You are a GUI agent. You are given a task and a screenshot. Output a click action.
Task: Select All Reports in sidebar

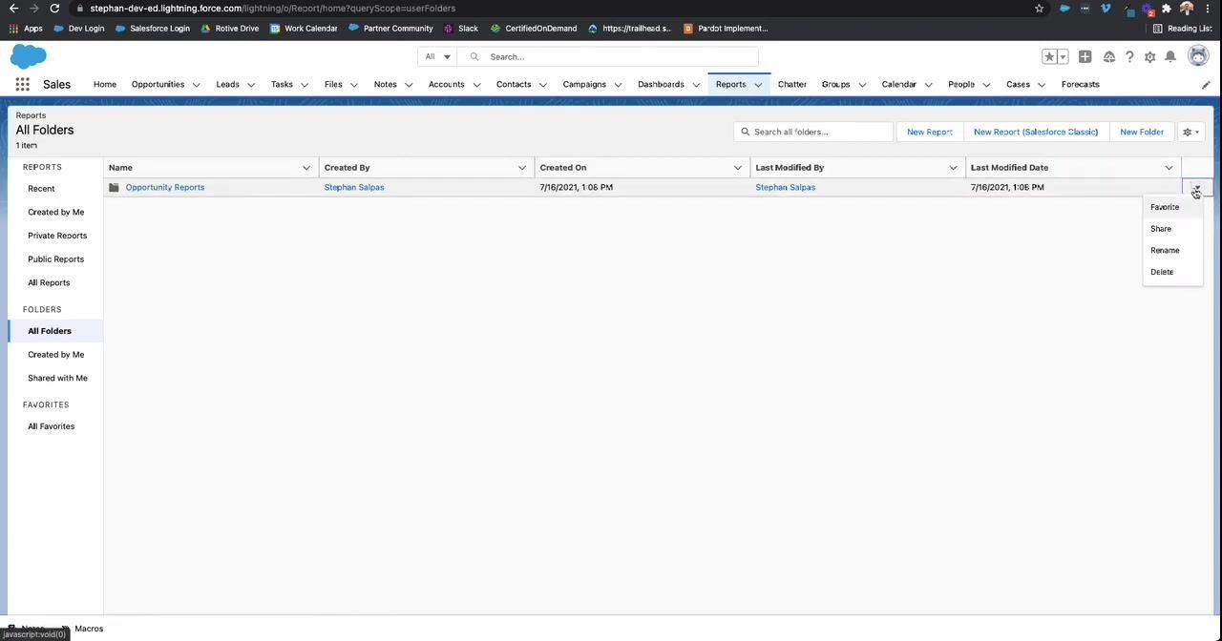49,283
